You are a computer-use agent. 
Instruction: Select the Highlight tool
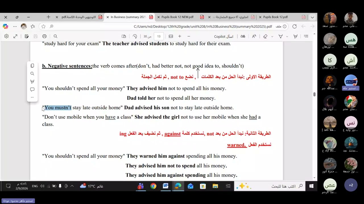pos(295,36)
